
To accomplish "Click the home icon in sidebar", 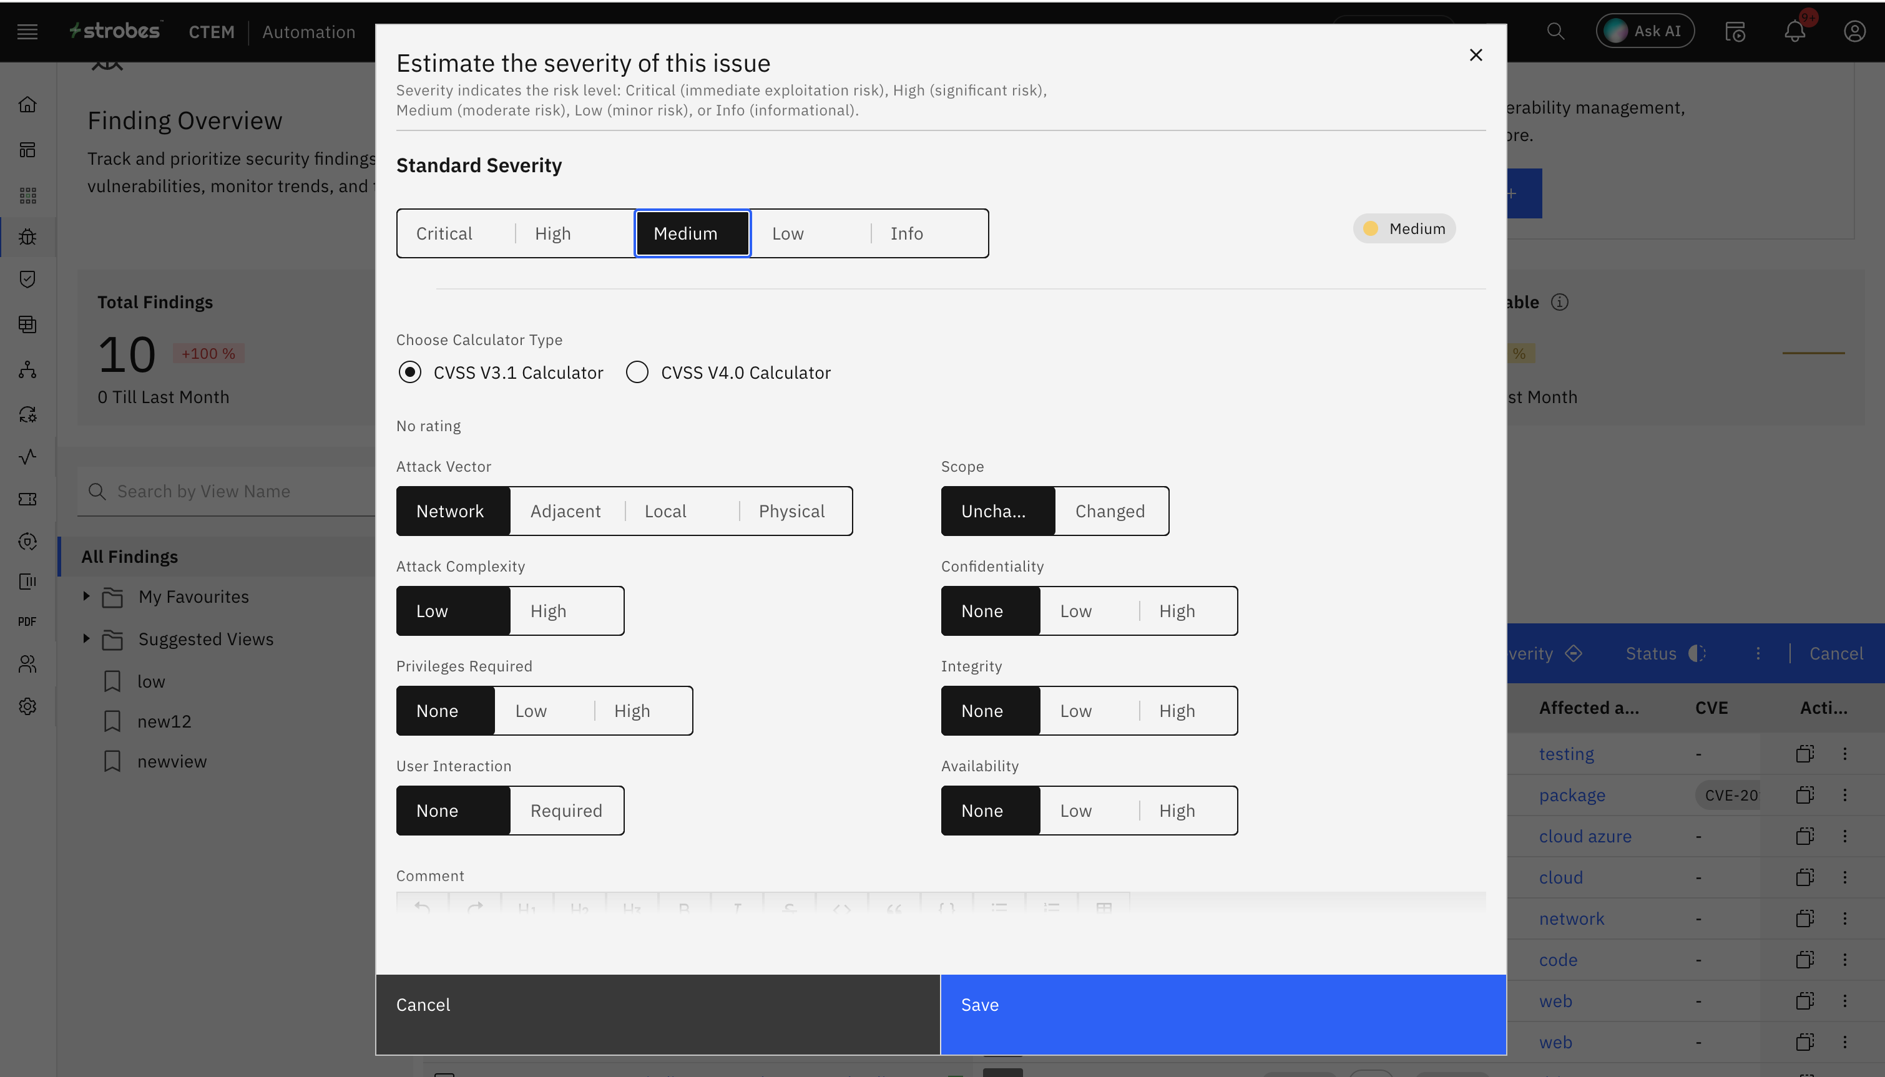I will tap(27, 104).
